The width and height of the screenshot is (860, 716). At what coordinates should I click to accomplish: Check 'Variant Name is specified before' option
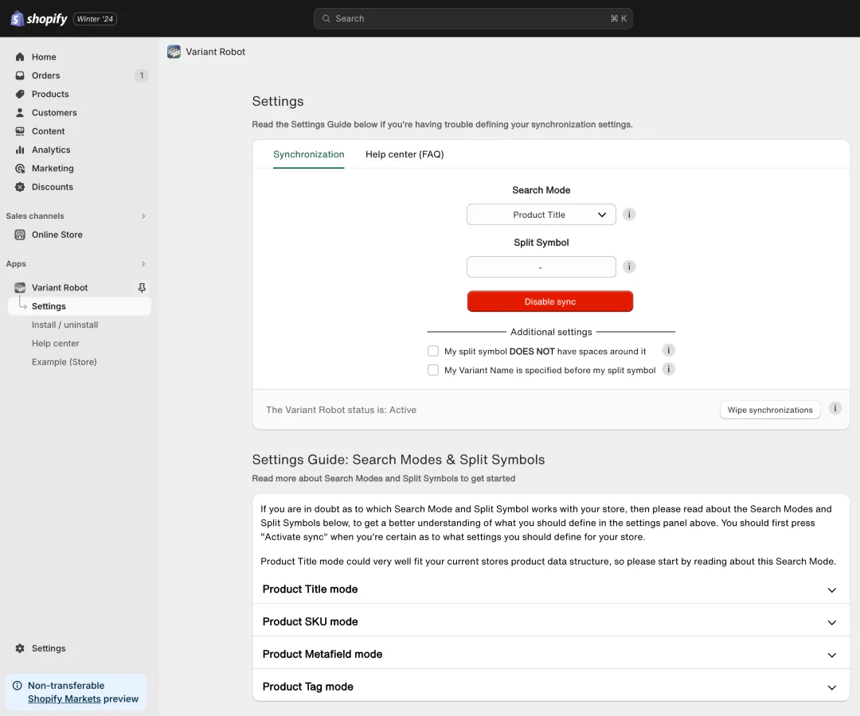(x=433, y=370)
